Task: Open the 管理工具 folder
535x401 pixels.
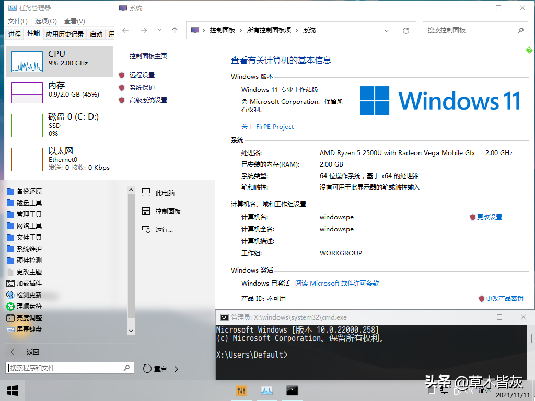Action: [25, 215]
